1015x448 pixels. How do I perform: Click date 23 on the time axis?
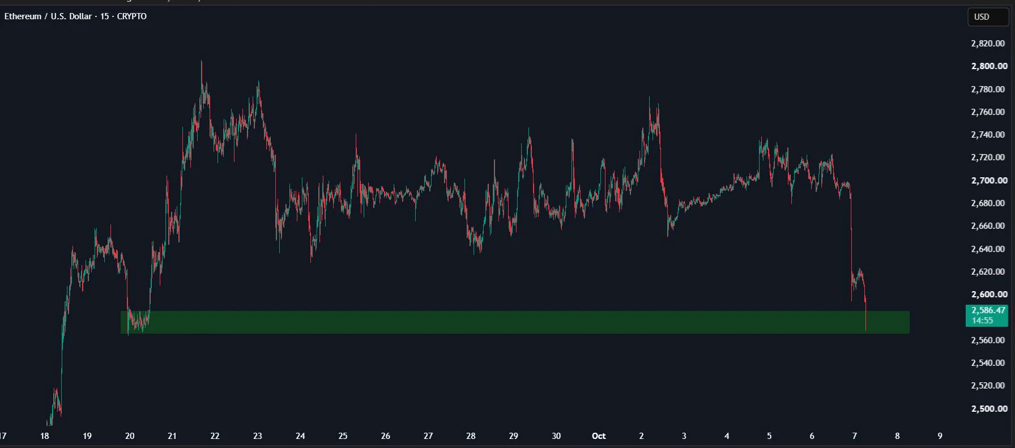pos(258,436)
